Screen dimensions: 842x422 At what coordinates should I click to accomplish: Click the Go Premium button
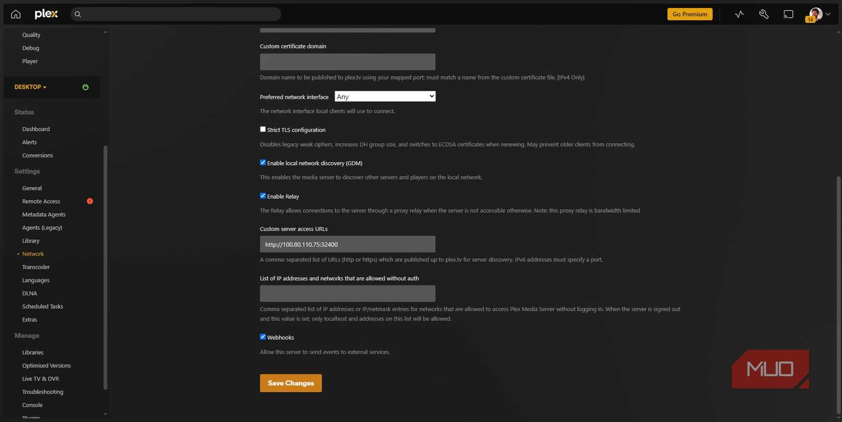click(689, 14)
